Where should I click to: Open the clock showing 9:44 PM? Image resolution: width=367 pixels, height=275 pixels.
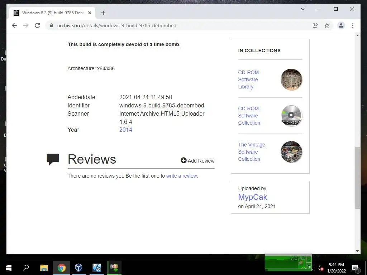(x=336, y=268)
